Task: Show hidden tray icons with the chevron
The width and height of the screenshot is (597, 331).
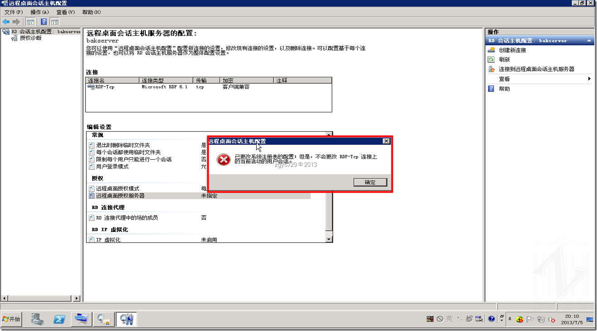Action: (x=510, y=319)
